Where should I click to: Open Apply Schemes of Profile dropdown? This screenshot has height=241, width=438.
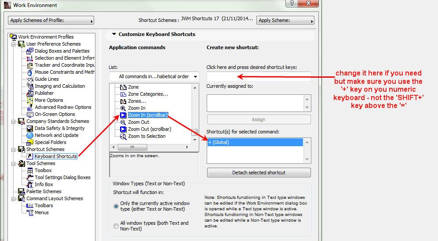[x=51, y=20]
